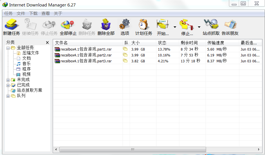The image size is (265, 155).
Task: Click the greyed 删除任务 (Delete) icon
Action: [x=87, y=25]
